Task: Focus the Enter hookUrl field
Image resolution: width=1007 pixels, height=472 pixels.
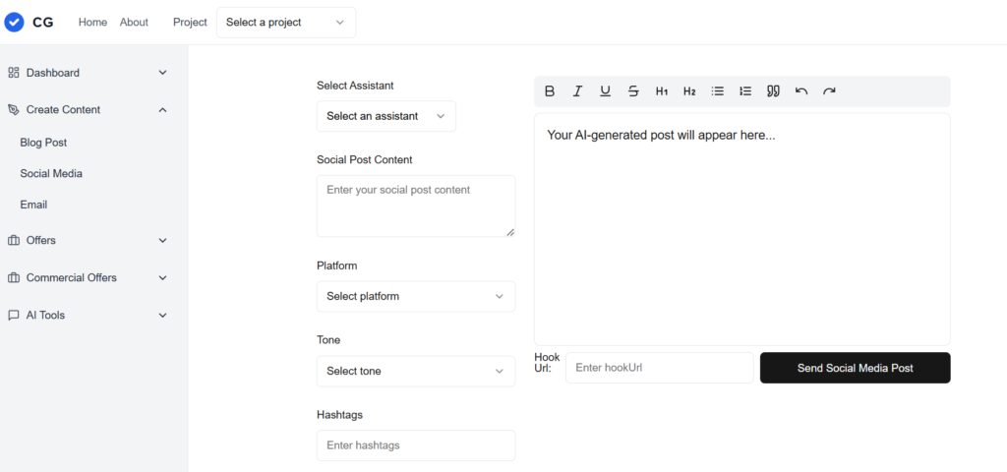Action: [x=659, y=368]
